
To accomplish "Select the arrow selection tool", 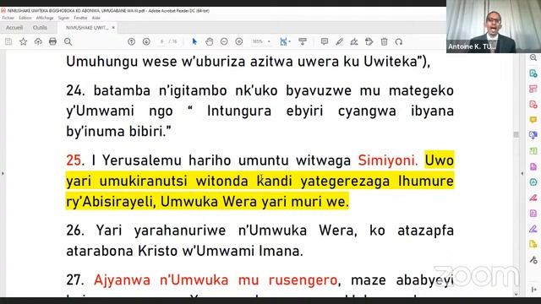I will point(194,41).
